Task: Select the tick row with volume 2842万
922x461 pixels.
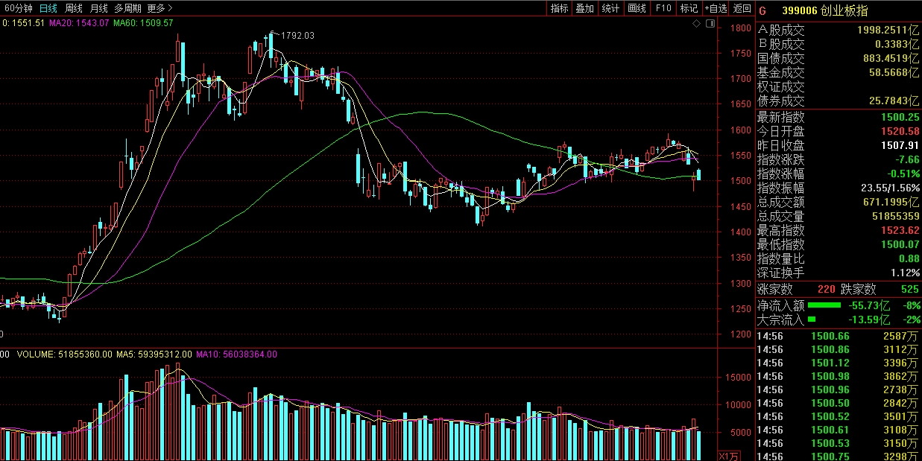Action: [x=839, y=403]
